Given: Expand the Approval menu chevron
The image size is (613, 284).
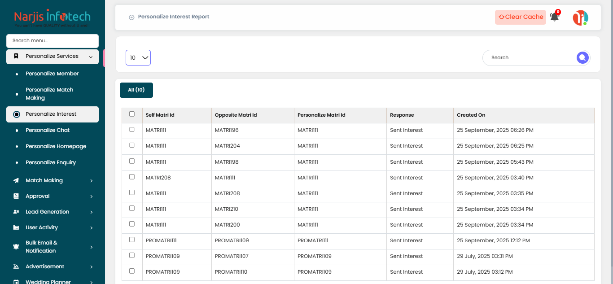Looking at the screenshot, I should coord(91,197).
